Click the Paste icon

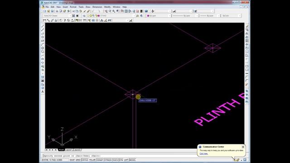pos(81,11)
